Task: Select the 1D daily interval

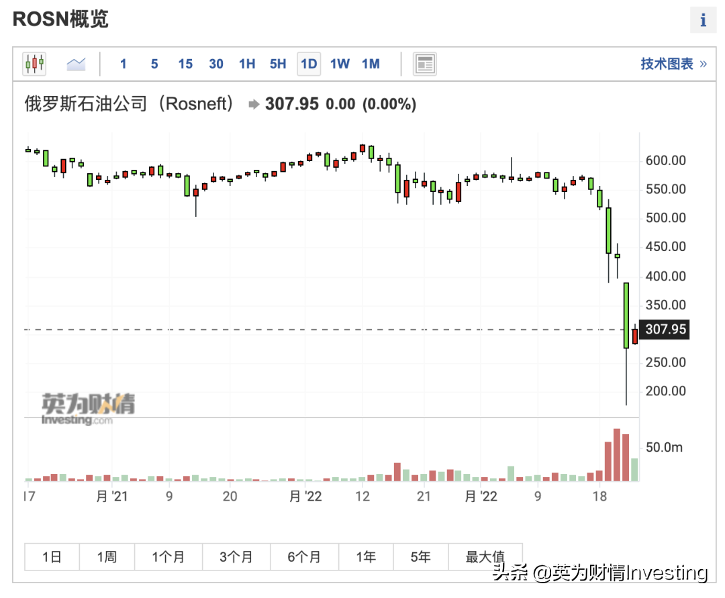Action: (x=309, y=64)
